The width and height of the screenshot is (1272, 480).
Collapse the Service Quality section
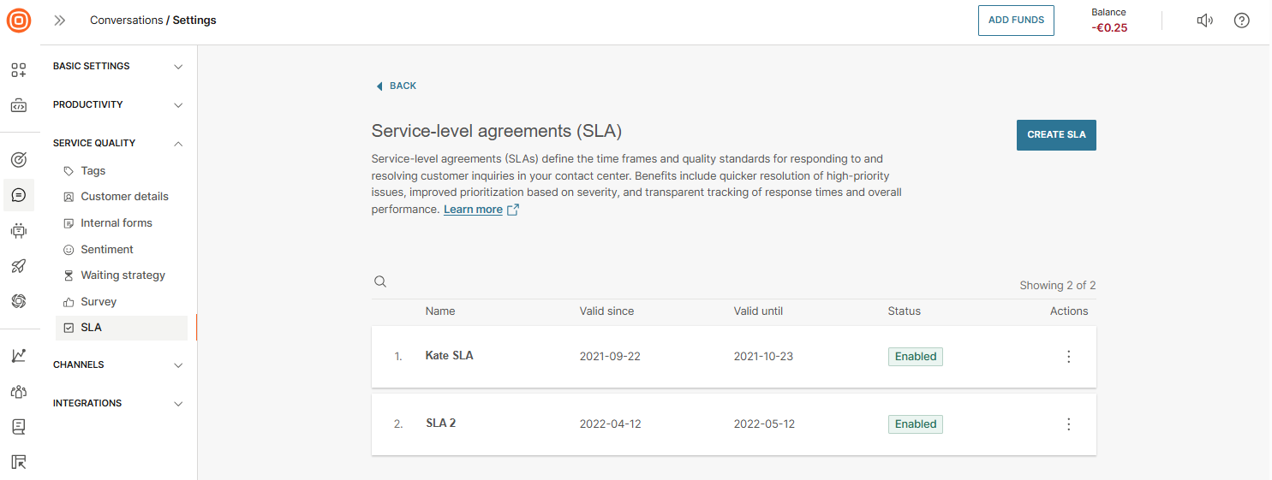(118, 143)
